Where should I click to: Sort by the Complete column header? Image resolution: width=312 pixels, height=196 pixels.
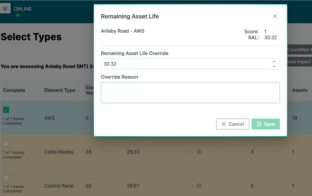pyautogui.click(x=14, y=90)
